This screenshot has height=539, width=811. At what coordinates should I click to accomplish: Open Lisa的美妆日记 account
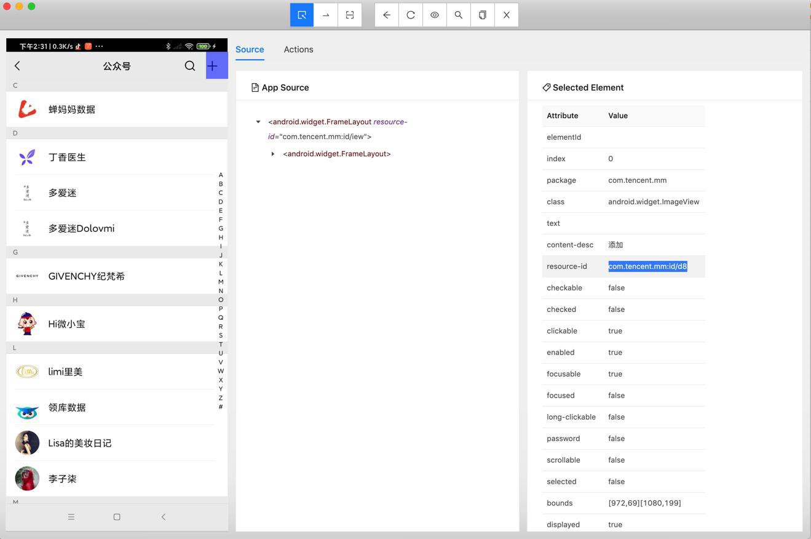117,443
